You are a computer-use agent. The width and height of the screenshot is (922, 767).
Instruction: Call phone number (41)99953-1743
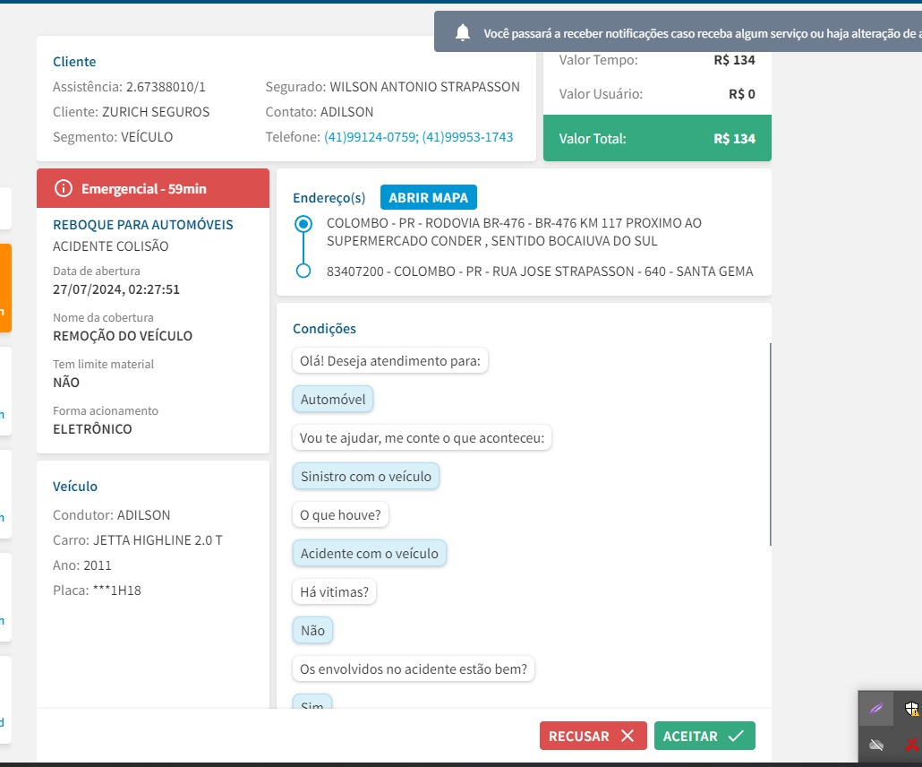(x=467, y=137)
